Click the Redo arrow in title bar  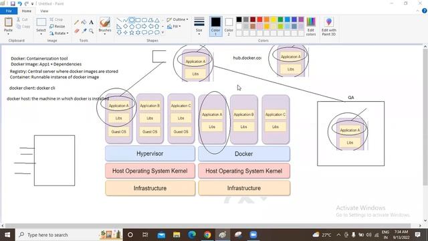[27, 3]
